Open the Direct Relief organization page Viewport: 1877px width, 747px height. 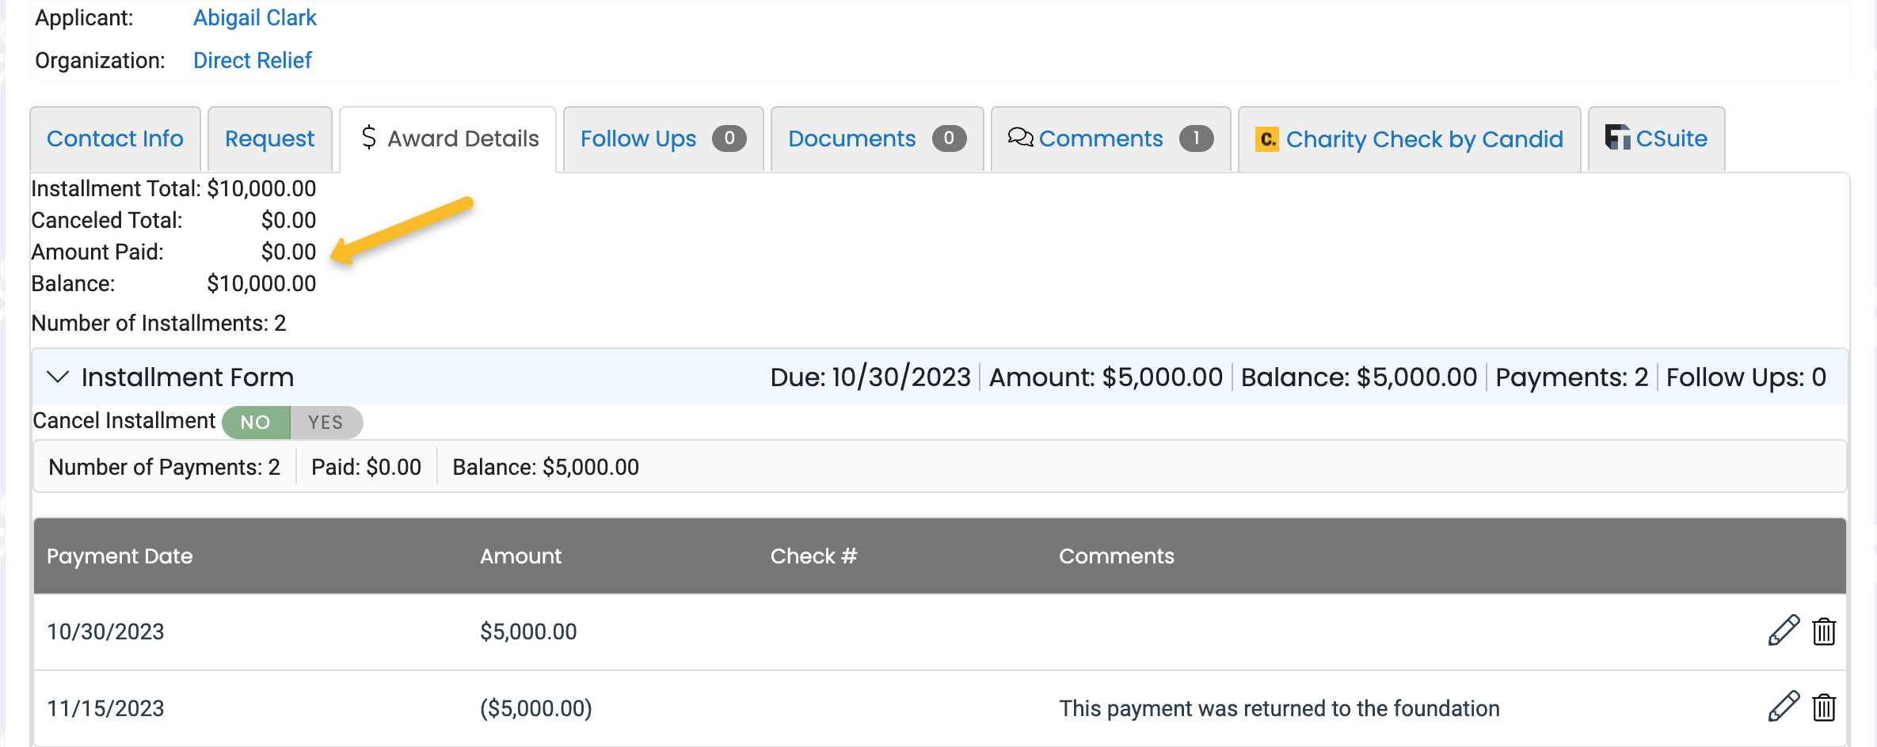point(253,60)
